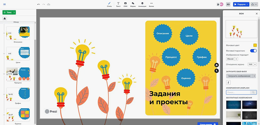Open the Анимация tool
260x125 pixels.
[x=142, y=5]
